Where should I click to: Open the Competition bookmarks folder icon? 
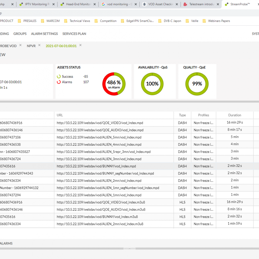96,21
